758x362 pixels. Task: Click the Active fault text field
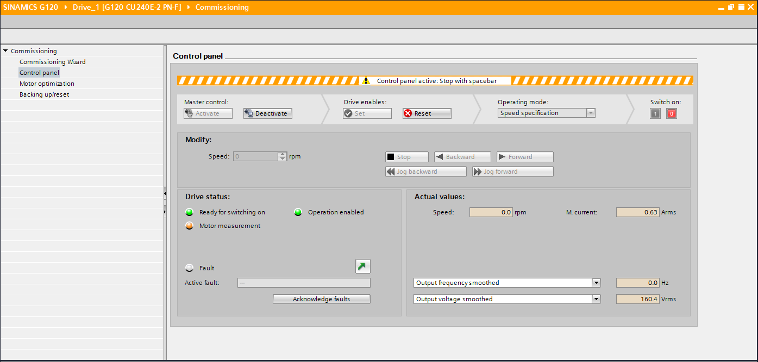[x=304, y=283]
